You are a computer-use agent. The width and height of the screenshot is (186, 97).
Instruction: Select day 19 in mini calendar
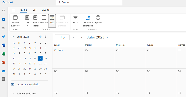25,64
